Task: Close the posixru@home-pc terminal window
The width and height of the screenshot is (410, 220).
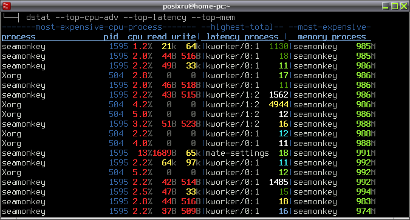Action: [404, 6]
